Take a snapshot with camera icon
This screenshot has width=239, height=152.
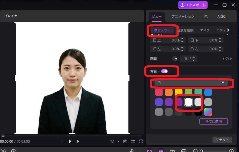click(125, 142)
